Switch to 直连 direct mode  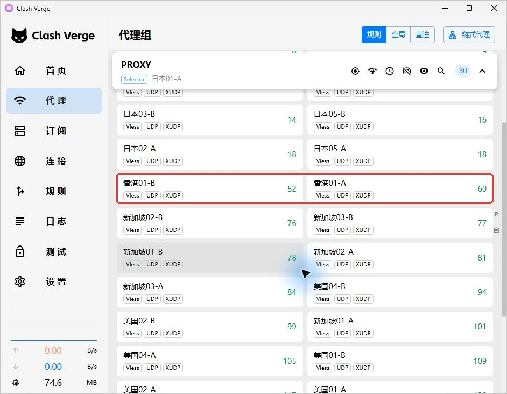pyautogui.click(x=422, y=34)
